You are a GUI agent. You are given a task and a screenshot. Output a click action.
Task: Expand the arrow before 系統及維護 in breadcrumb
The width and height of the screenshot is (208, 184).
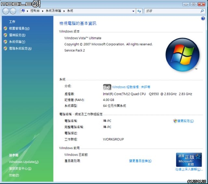[43, 11]
